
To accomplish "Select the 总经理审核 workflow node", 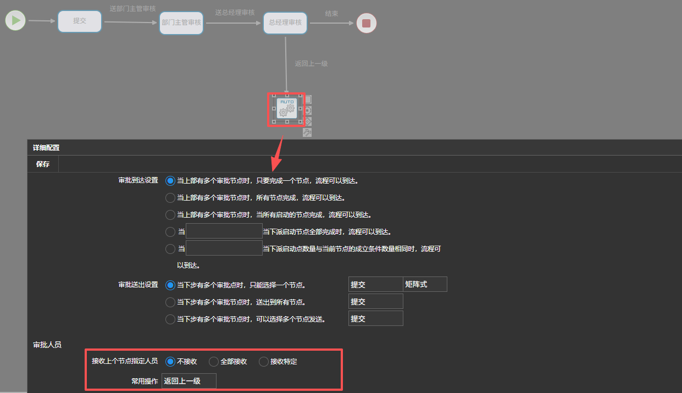I will tap(285, 23).
